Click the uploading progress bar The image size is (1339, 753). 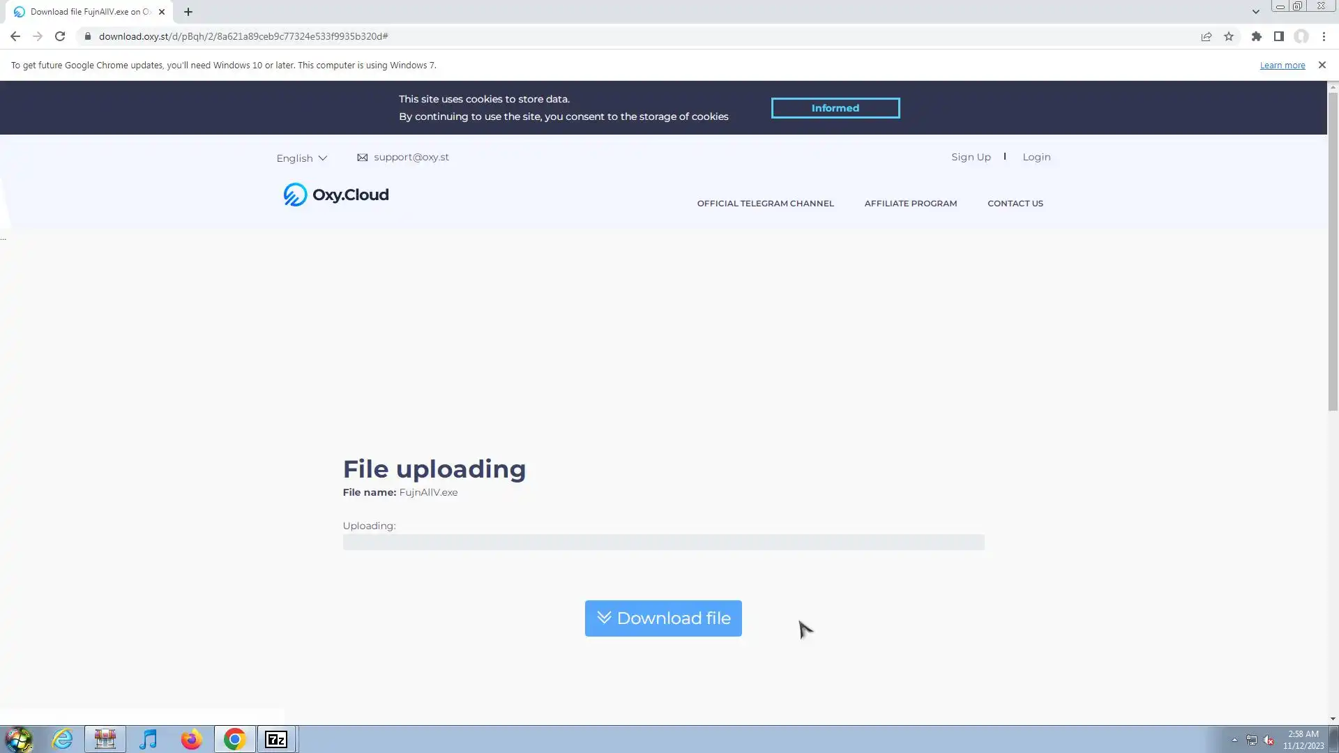[663, 542]
